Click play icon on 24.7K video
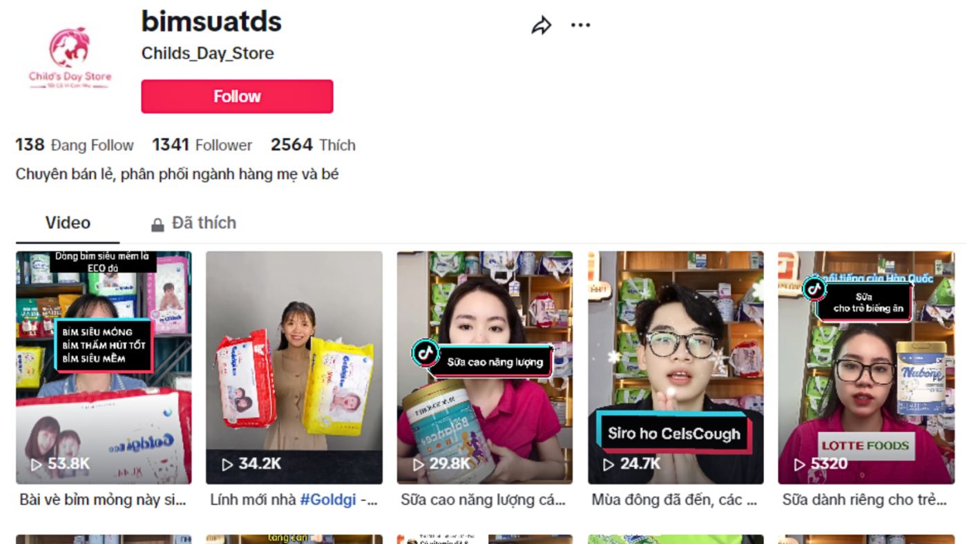This screenshot has width=967, height=544. [609, 465]
